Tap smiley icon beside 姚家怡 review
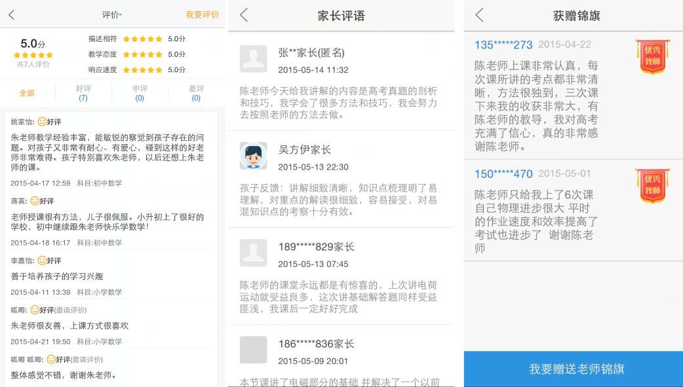683x387 pixels. [42, 122]
